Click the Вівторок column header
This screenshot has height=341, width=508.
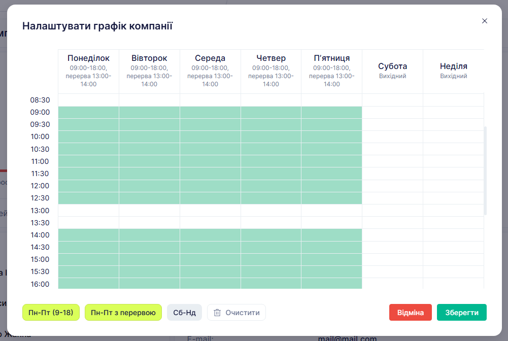point(149,58)
